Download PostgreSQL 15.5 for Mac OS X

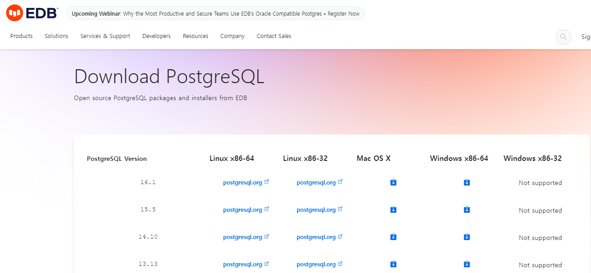point(393,210)
